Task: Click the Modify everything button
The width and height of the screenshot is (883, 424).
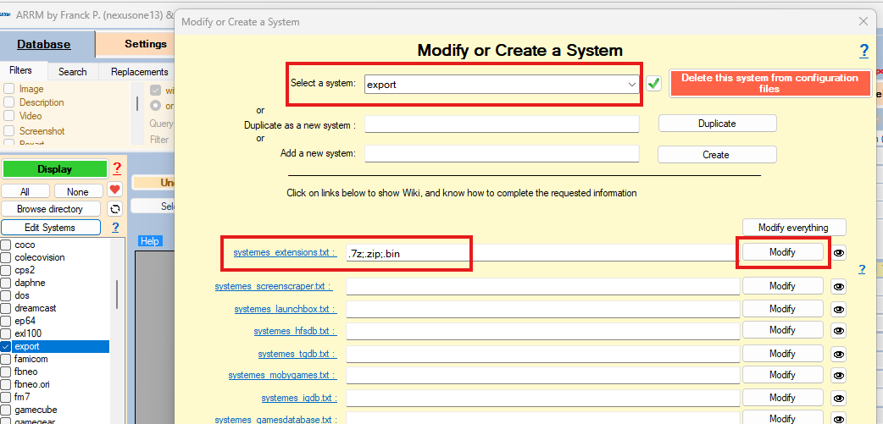Action: [x=796, y=227]
